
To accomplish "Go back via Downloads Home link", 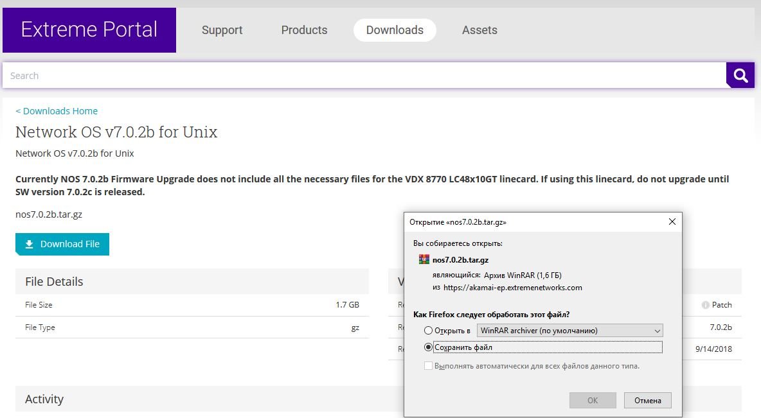I will pos(57,111).
